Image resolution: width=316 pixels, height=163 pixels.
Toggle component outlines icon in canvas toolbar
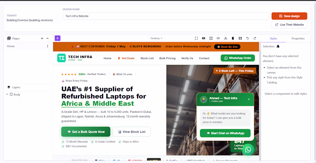196,38
